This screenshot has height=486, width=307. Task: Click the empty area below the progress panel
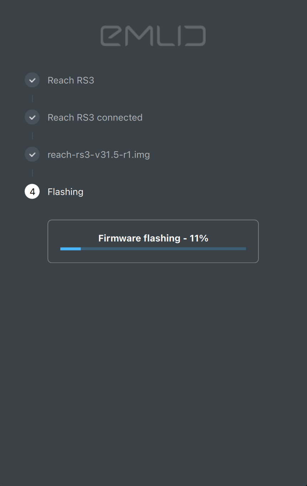(153, 357)
